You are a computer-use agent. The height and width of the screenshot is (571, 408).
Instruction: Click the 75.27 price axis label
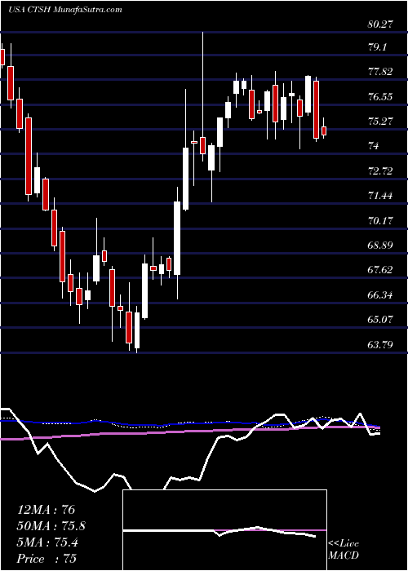click(381, 122)
